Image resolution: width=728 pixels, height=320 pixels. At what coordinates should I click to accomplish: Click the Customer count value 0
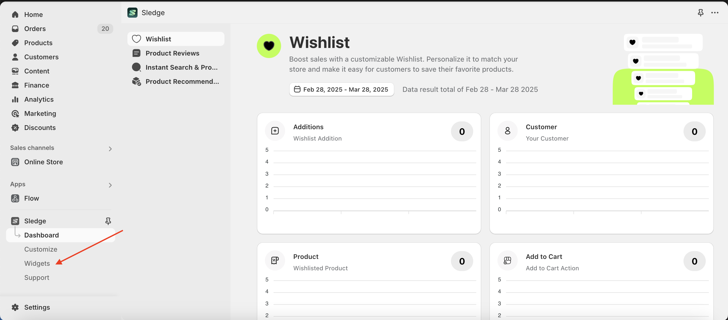click(x=694, y=131)
